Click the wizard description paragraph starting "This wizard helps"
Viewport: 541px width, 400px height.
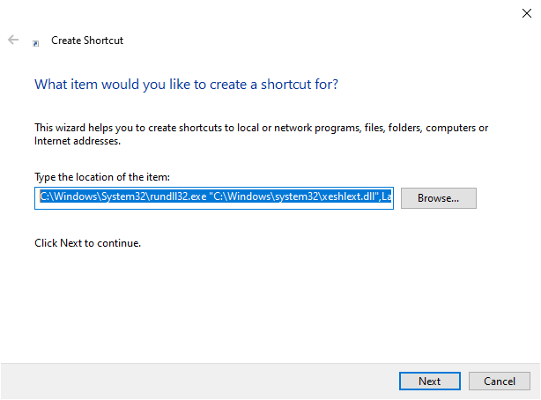(x=261, y=134)
